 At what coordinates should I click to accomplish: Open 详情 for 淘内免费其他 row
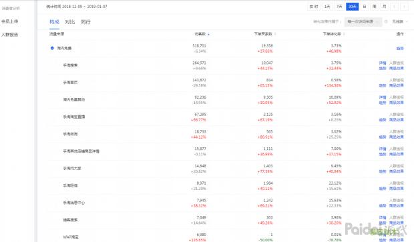[383, 97]
